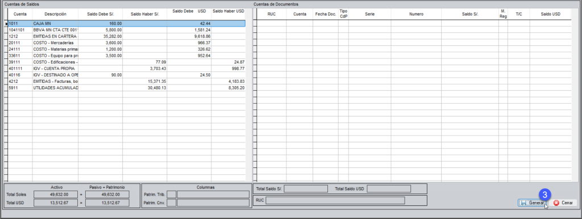Click the red X icon on Cerrar

point(556,203)
